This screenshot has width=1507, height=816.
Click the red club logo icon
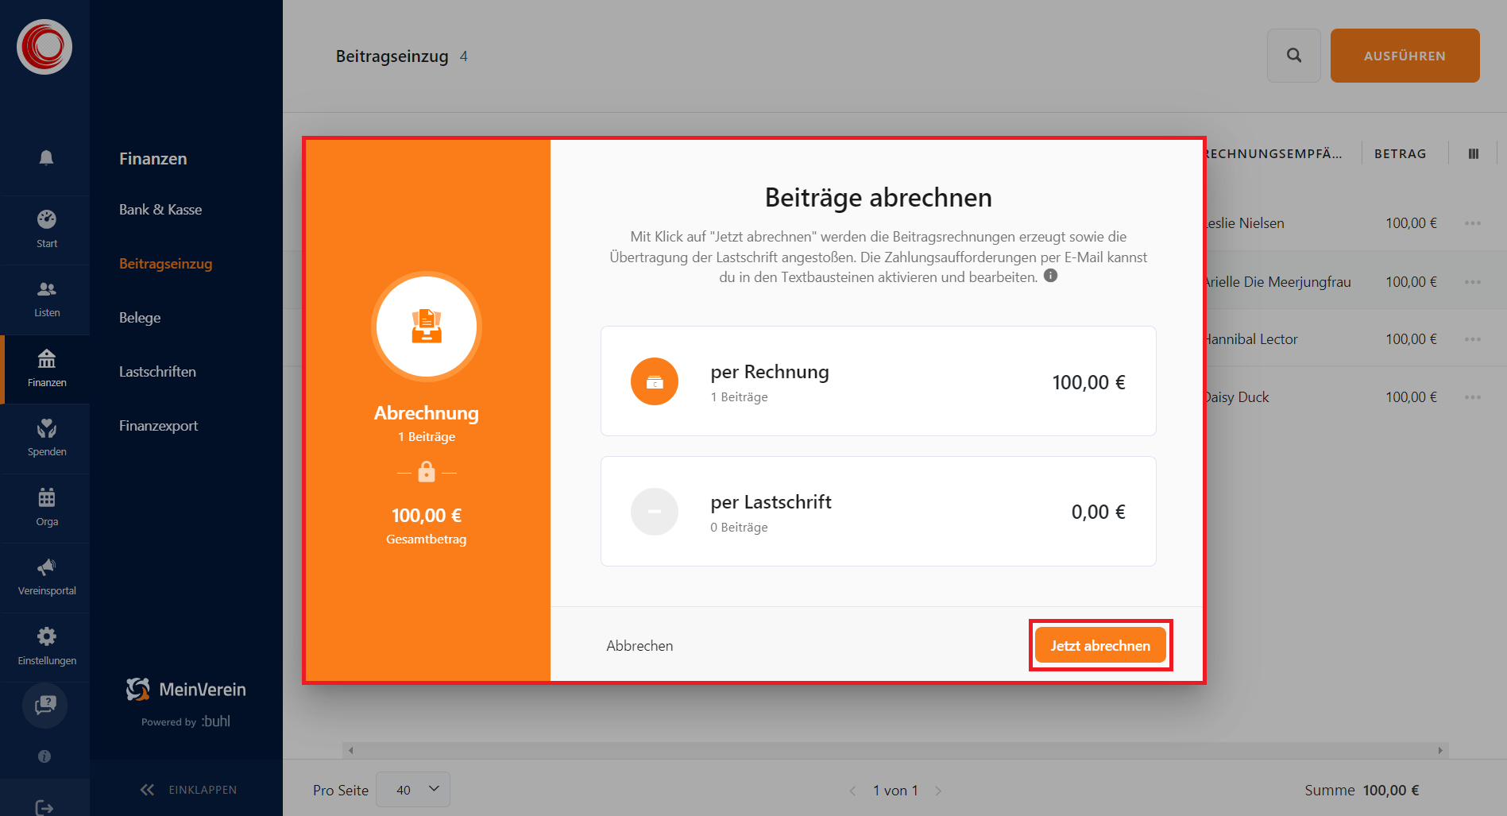tap(44, 47)
